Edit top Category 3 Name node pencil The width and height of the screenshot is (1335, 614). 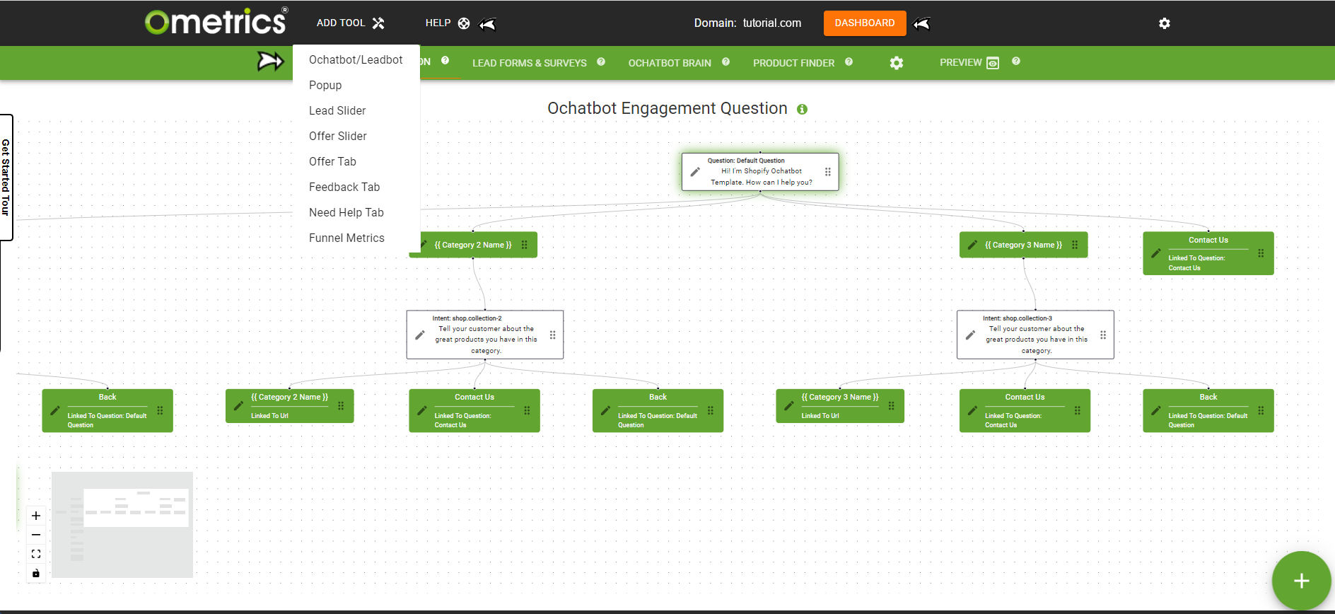(972, 245)
